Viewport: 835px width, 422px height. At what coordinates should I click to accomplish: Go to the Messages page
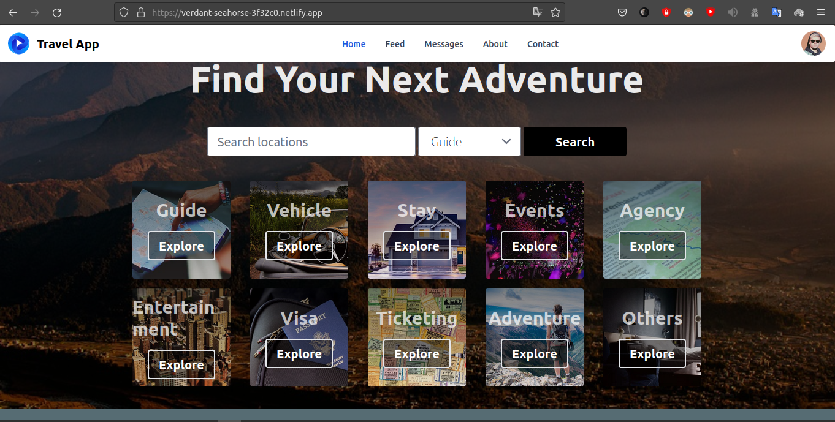pyautogui.click(x=443, y=44)
